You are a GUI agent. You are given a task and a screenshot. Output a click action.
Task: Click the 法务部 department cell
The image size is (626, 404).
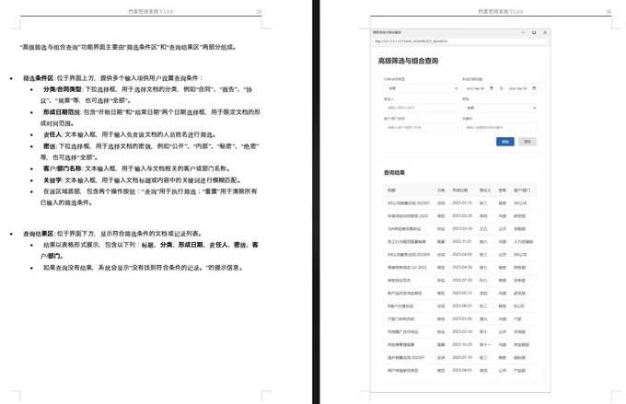519,281
